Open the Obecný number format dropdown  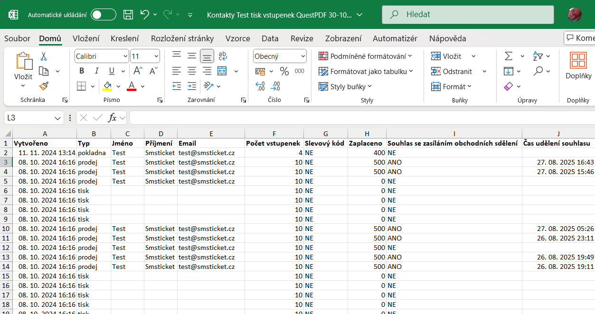[x=279, y=56]
